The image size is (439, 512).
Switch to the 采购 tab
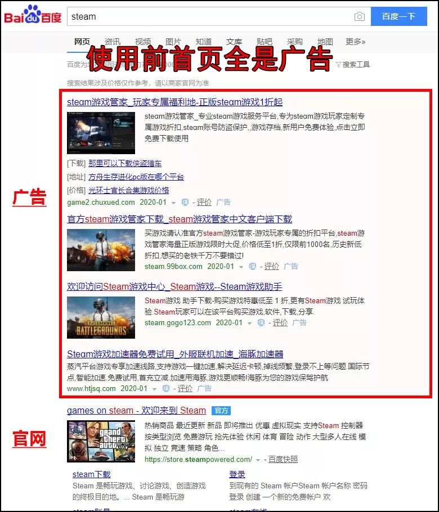point(294,42)
